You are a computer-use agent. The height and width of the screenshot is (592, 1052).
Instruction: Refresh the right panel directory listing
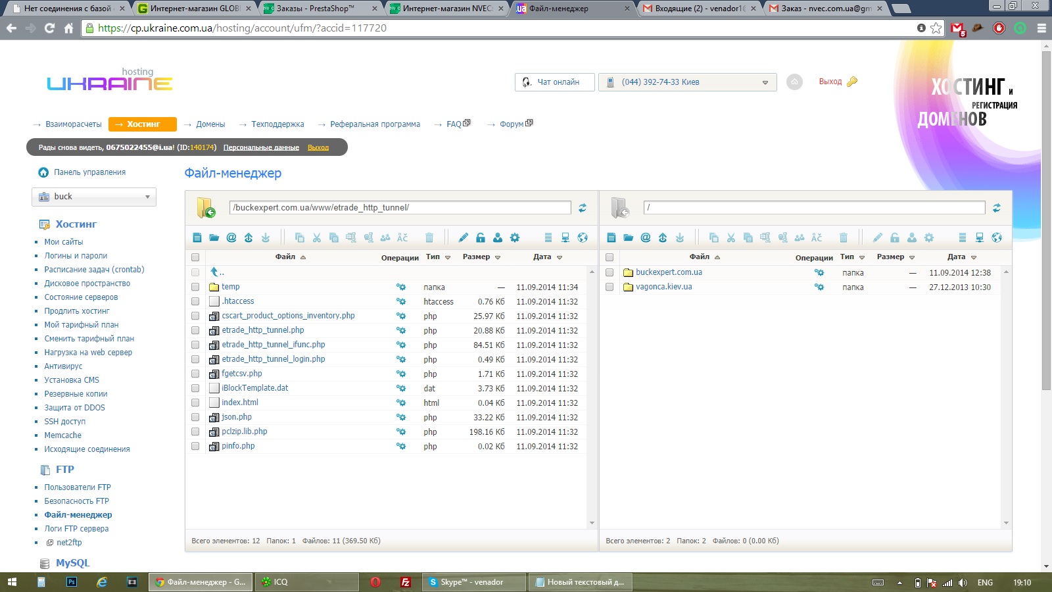[997, 208]
